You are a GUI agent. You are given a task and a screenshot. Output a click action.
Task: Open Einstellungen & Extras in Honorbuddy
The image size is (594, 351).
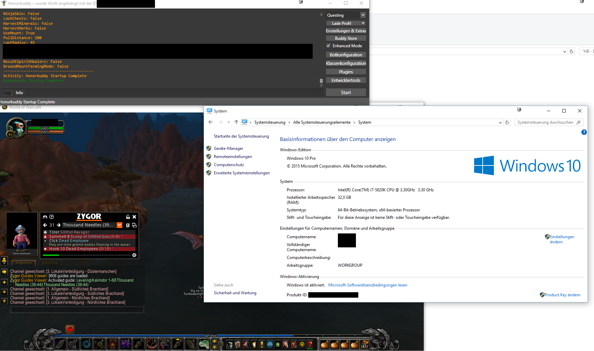click(346, 31)
